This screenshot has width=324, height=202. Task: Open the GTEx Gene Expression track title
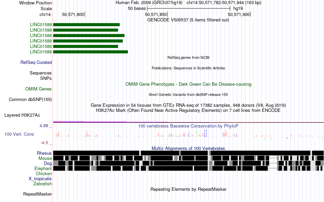[188, 105]
